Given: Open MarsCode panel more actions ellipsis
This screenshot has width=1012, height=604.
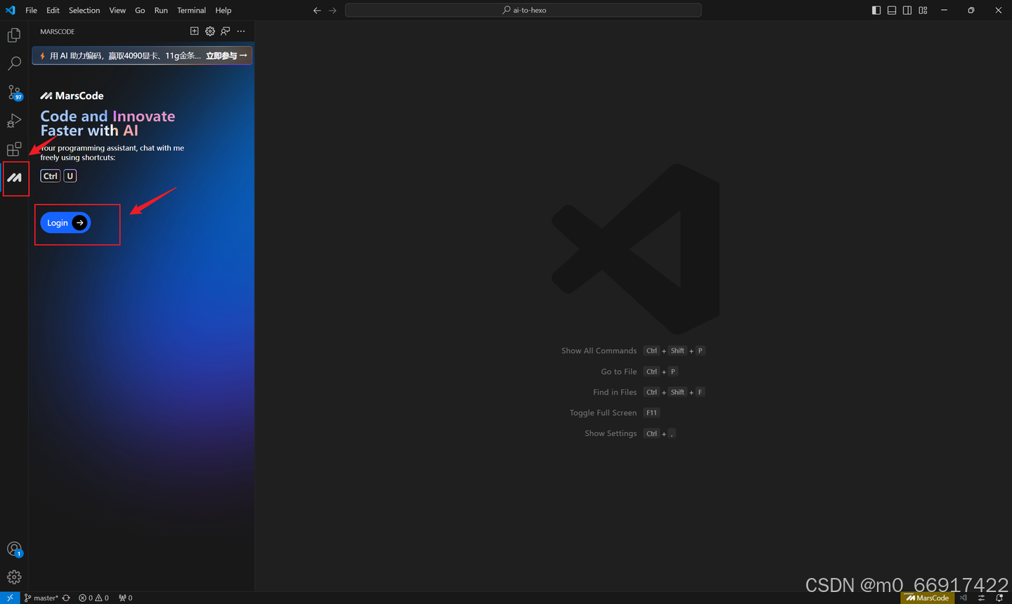Looking at the screenshot, I should [241, 31].
